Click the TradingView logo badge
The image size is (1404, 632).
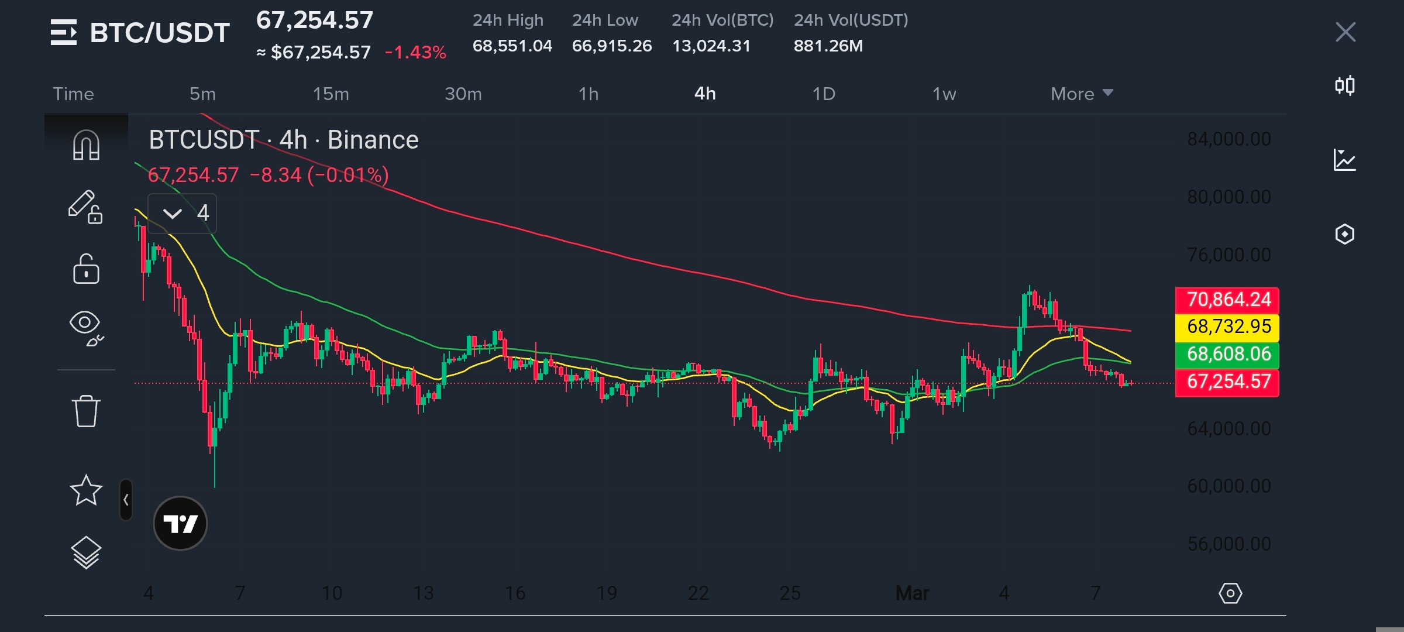coord(180,523)
